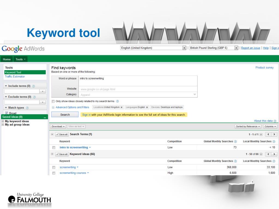Click the Exclude terms input field

click(22, 102)
